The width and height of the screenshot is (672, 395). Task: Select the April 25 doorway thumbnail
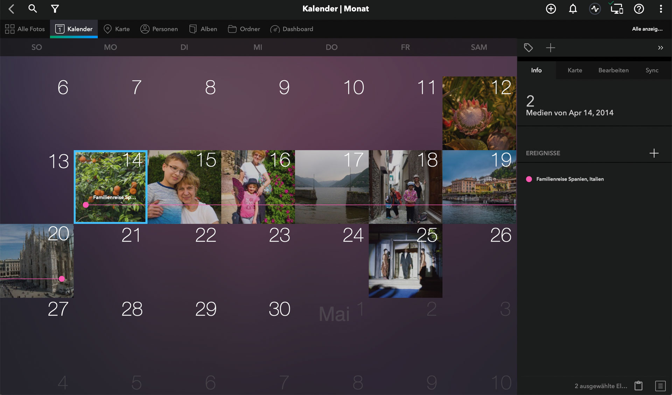[x=405, y=261]
